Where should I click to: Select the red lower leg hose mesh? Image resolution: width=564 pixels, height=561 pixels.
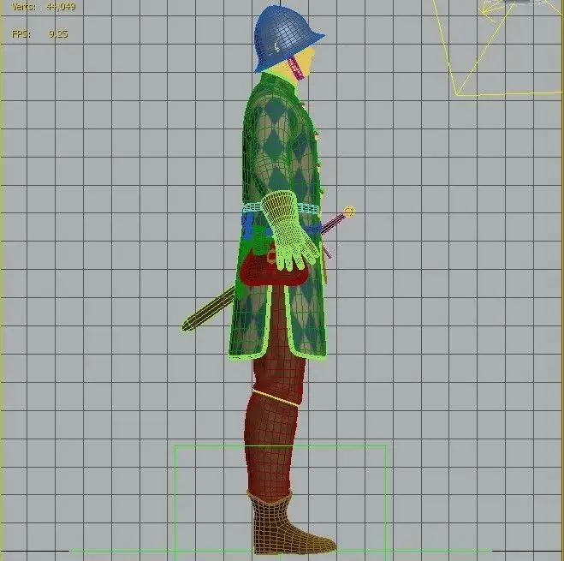point(270,446)
